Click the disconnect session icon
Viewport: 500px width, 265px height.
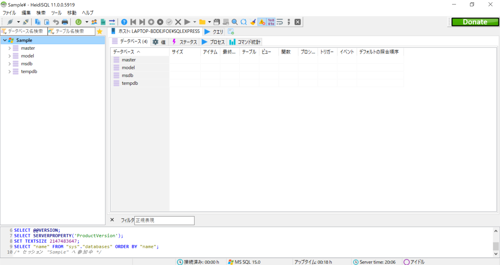26,22
